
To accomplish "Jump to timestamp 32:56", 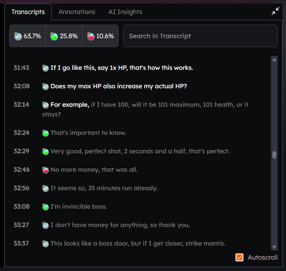I will tap(22, 188).
